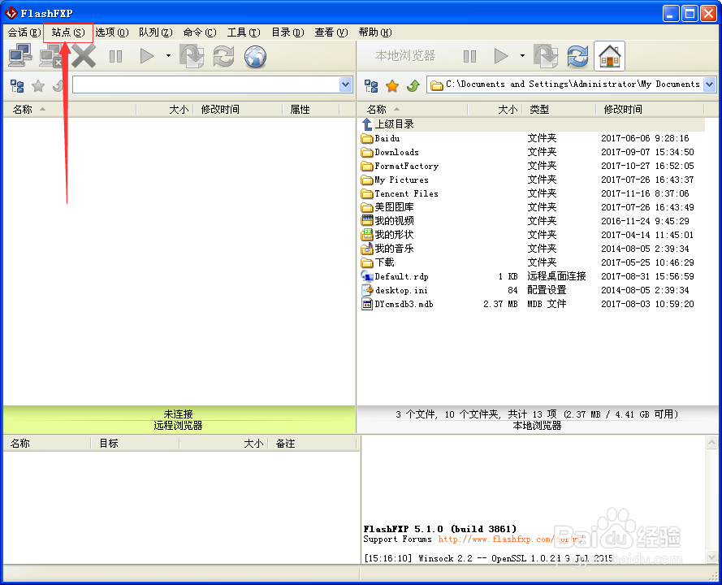The image size is (722, 585).
Task: Click the queue 目标 column header
Action: pos(135,444)
